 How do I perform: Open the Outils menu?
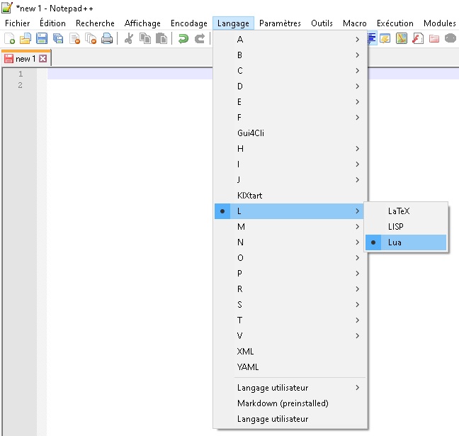(x=322, y=23)
